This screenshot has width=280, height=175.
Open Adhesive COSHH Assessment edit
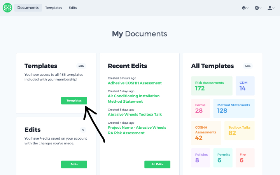pyautogui.click(x=135, y=83)
